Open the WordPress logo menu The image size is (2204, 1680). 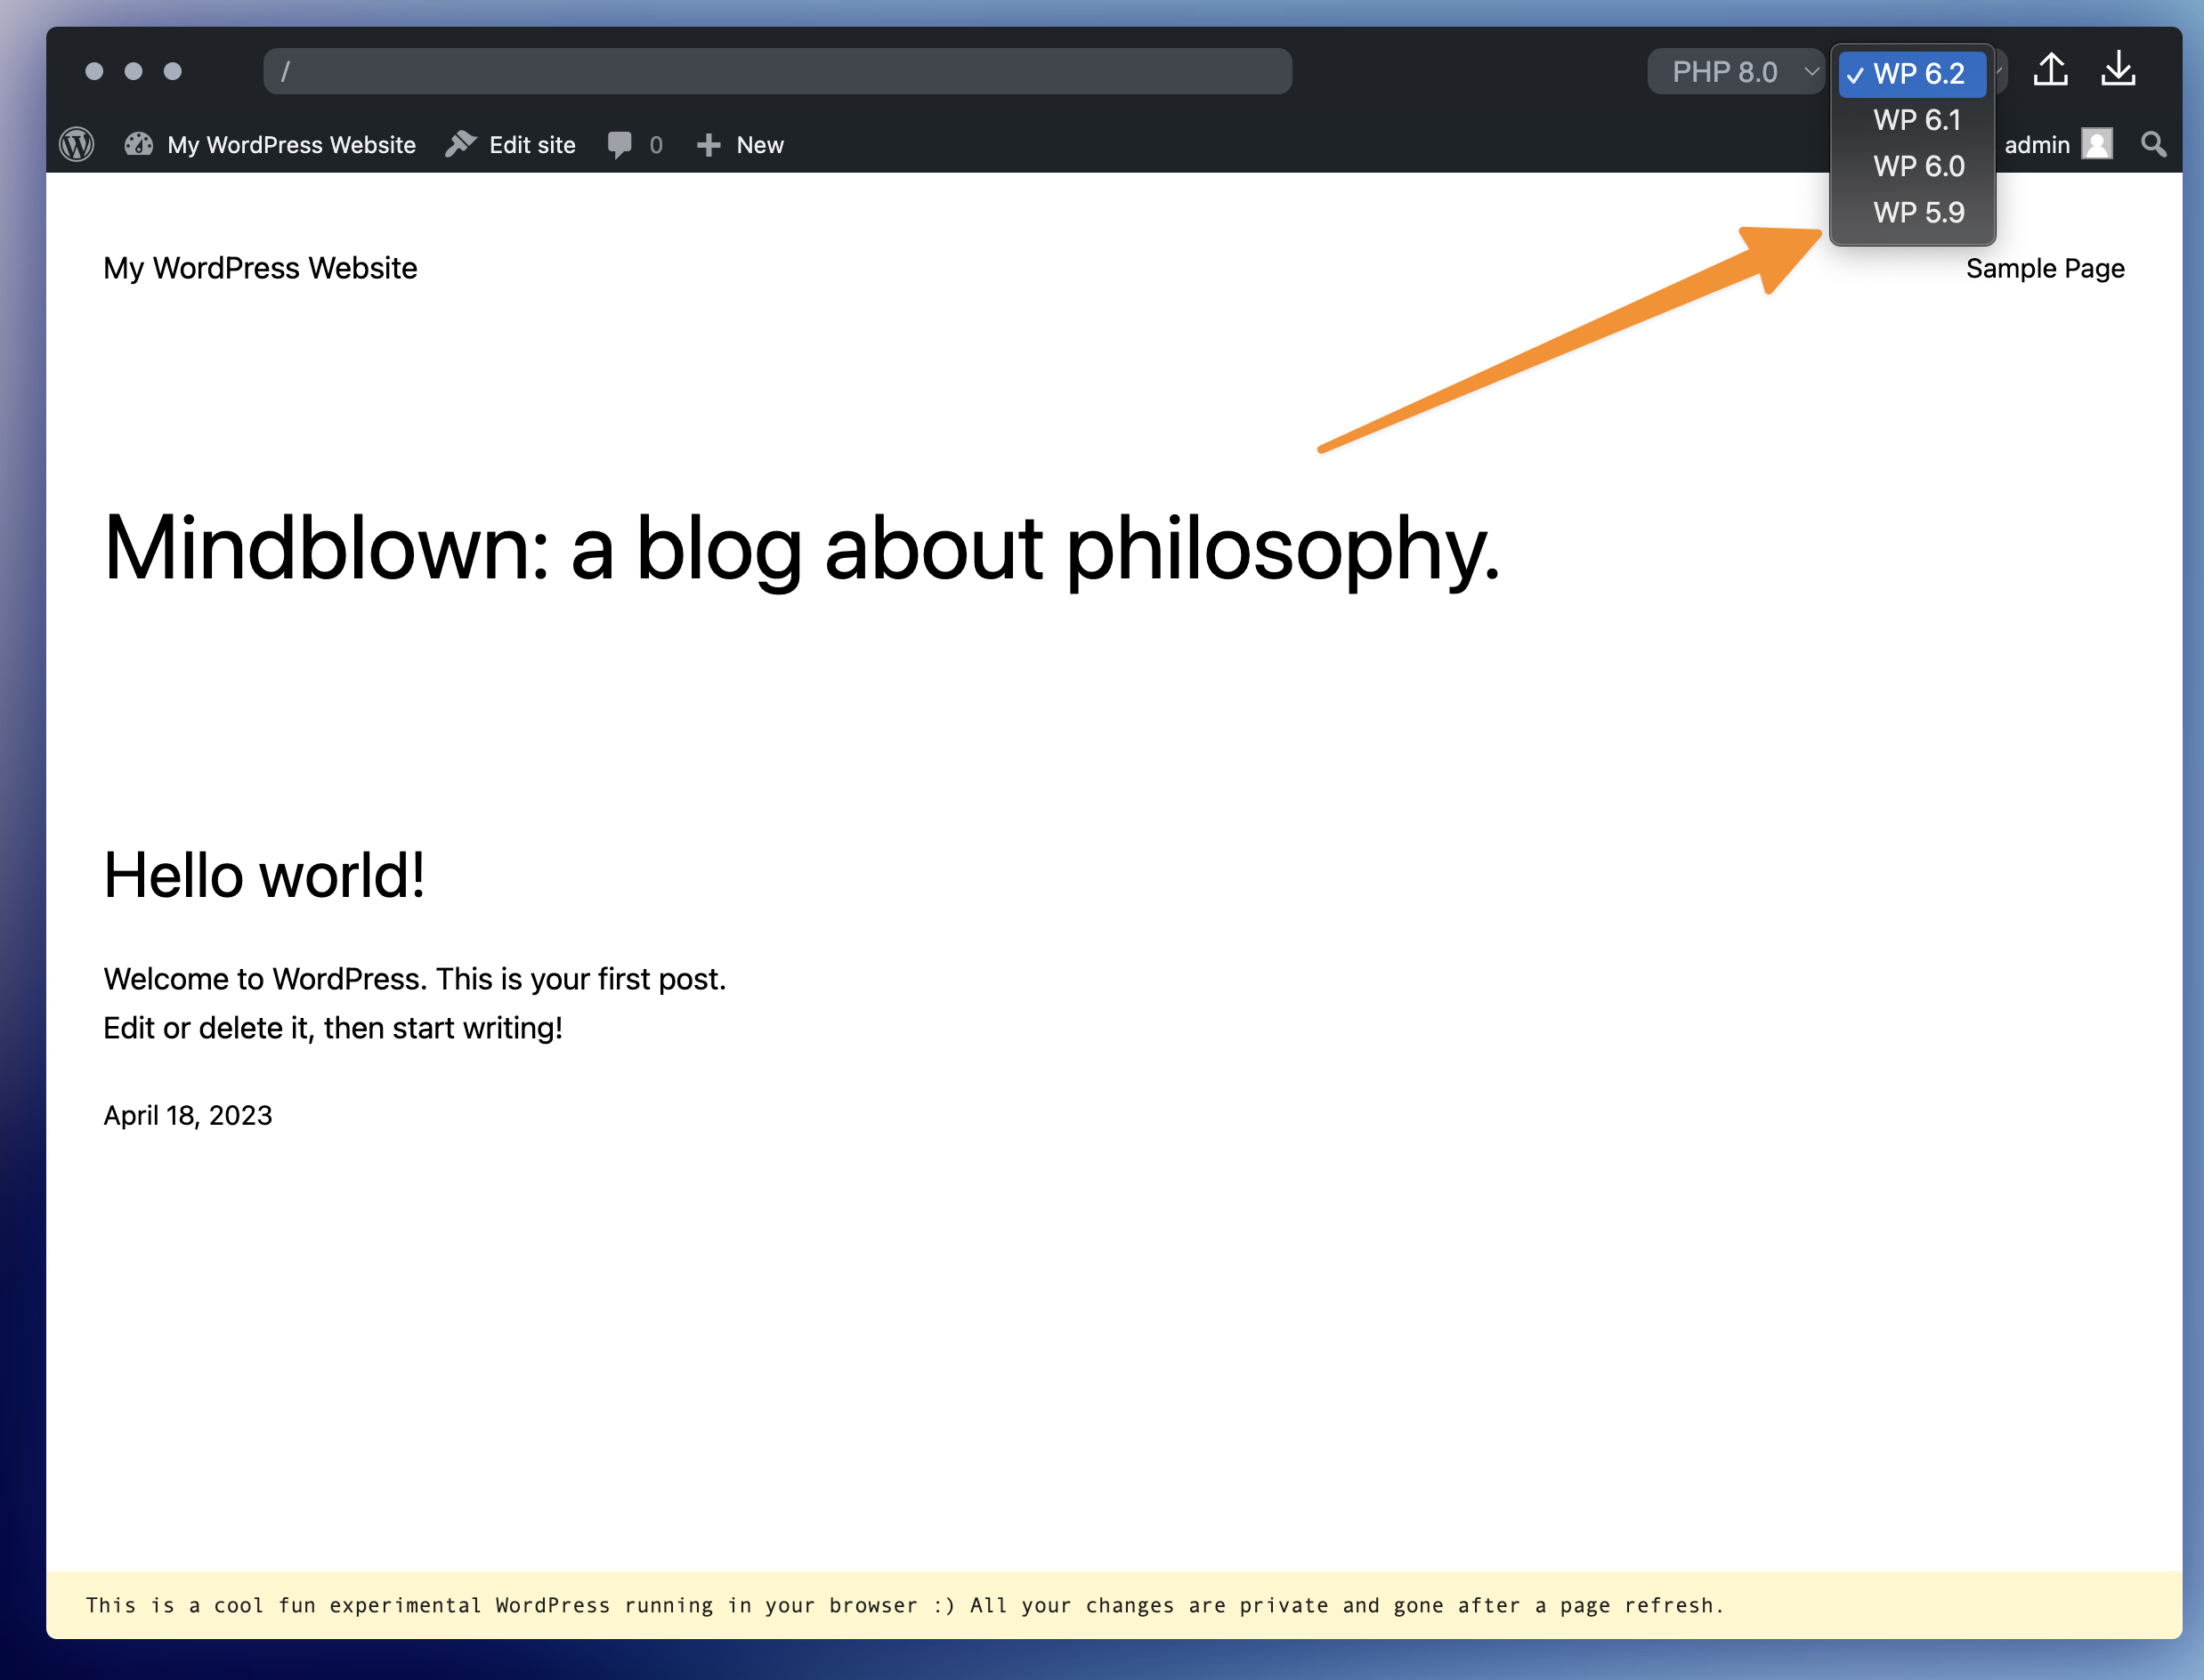pos(77,145)
